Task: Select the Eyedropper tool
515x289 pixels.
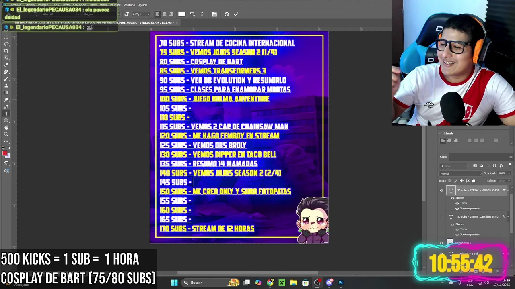Action: coord(6,65)
